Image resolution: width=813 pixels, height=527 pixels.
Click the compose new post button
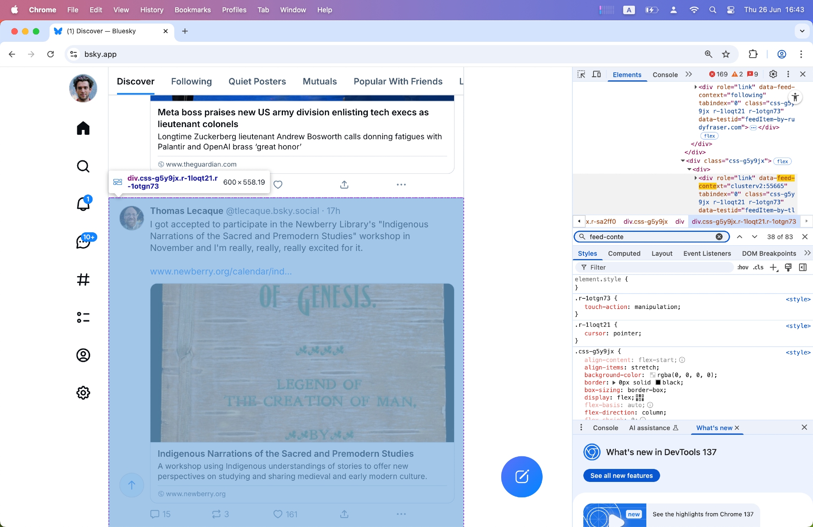(x=522, y=477)
